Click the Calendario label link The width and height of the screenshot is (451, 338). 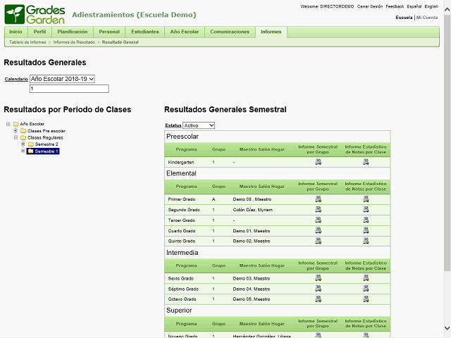click(x=16, y=79)
